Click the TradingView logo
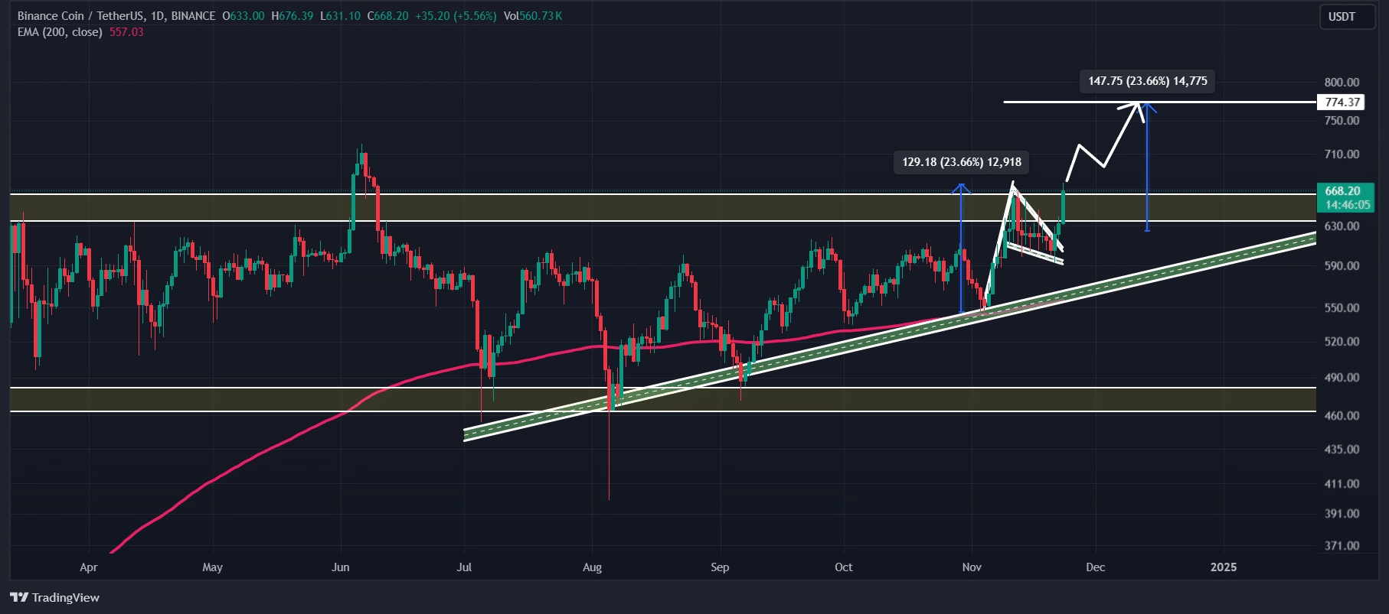This screenshot has width=1389, height=614. (55, 597)
